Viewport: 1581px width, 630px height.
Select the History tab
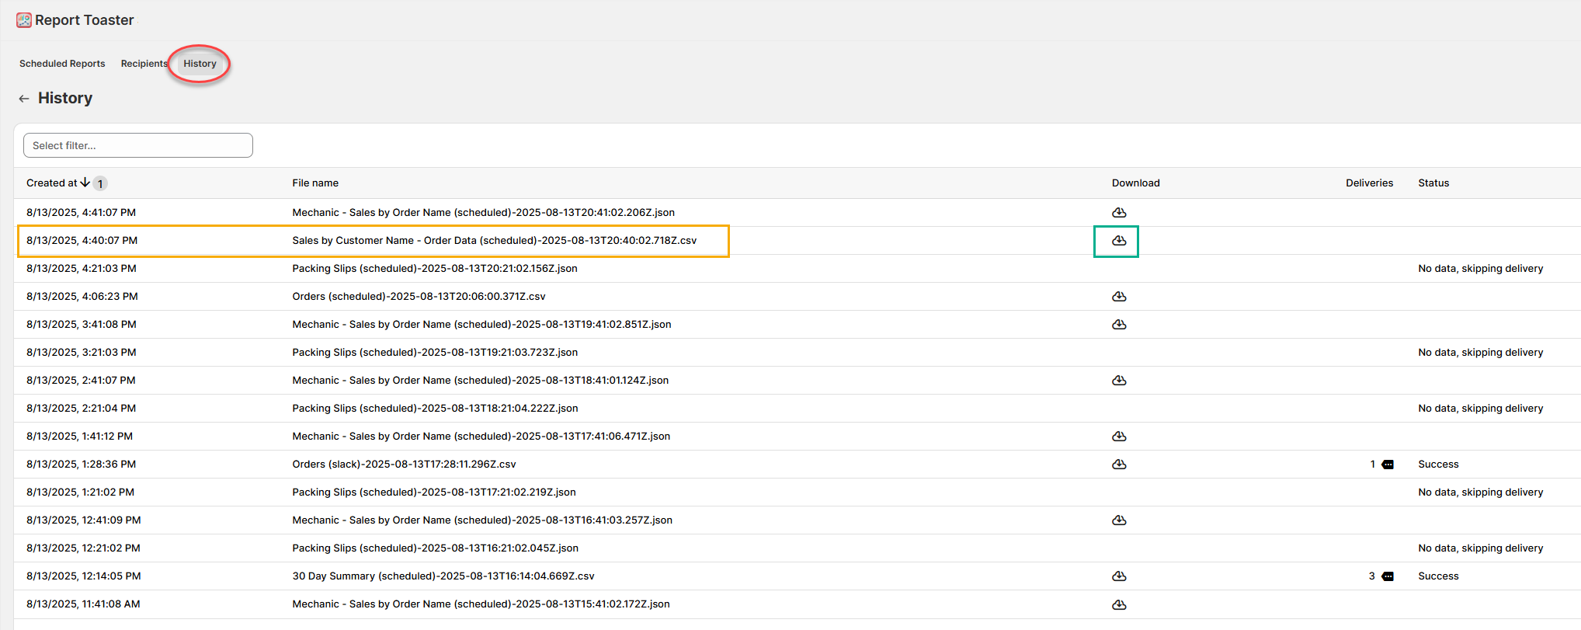point(200,64)
